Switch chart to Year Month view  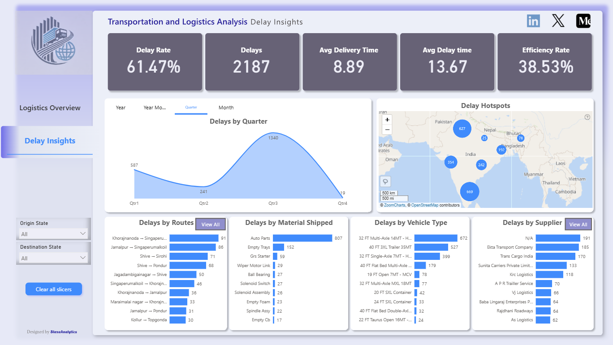click(x=155, y=108)
